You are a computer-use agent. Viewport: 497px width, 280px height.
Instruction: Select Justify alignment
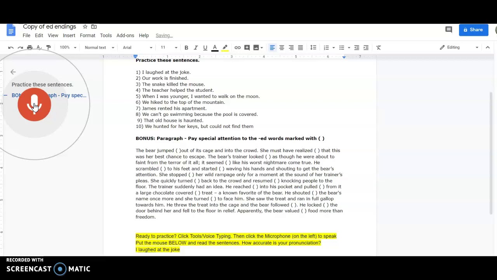[300, 47]
